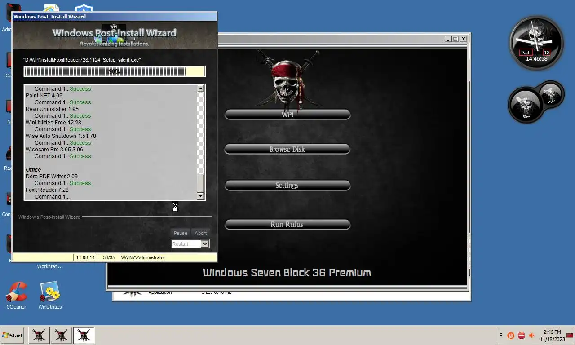Click the muted volume tray icon

click(x=532, y=336)
